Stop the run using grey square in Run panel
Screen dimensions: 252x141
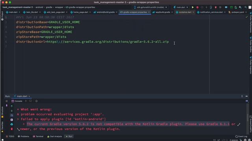pyautogui.click(x=7, y=101)
